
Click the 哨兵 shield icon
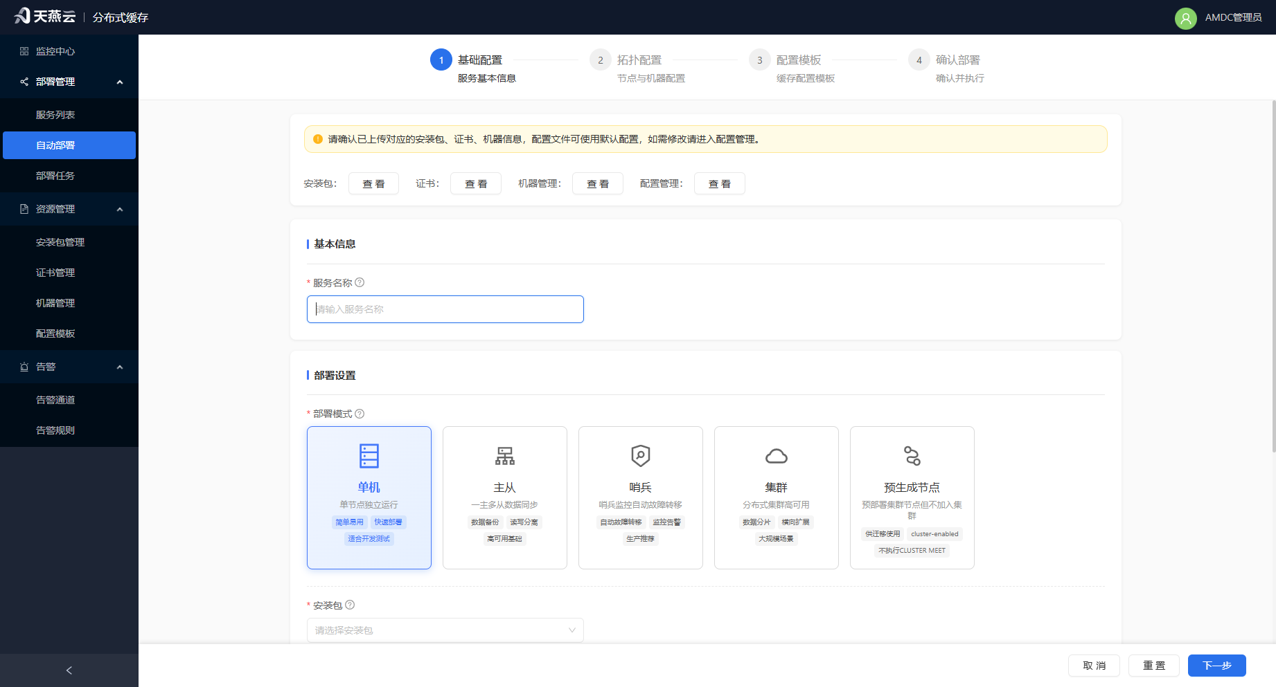click(641, 456)
